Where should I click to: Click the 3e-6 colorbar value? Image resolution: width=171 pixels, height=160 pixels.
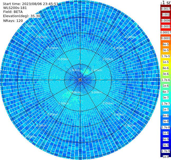(x=166, y=74)
